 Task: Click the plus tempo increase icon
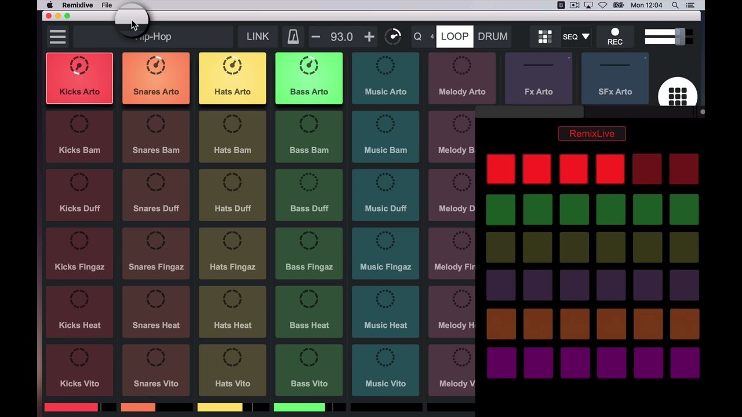point(369,36)
